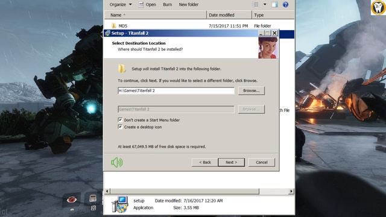Click the 'Size: 3.55 MB' text in details pane
This screenshot has width=386, height=217.
pos(186,207)
